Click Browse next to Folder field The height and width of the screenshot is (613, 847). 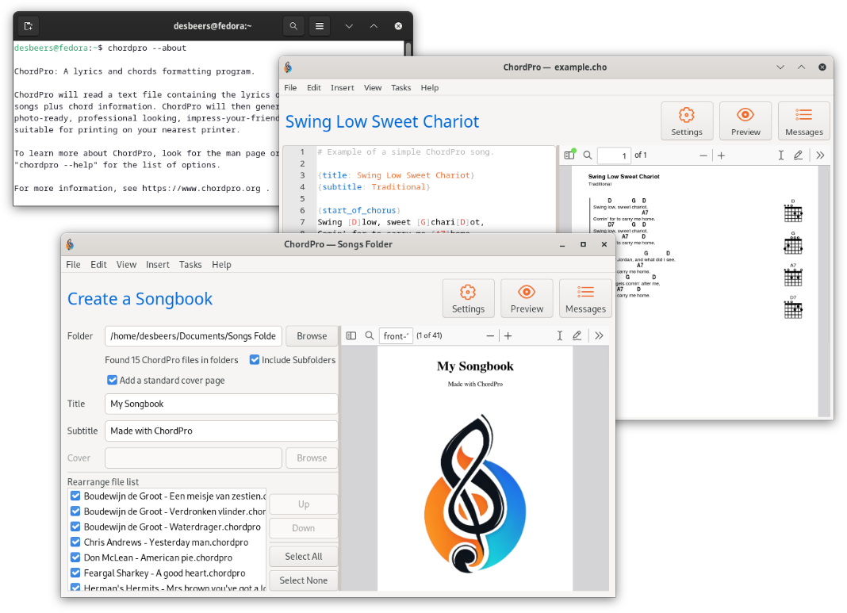tap(312, 336)
